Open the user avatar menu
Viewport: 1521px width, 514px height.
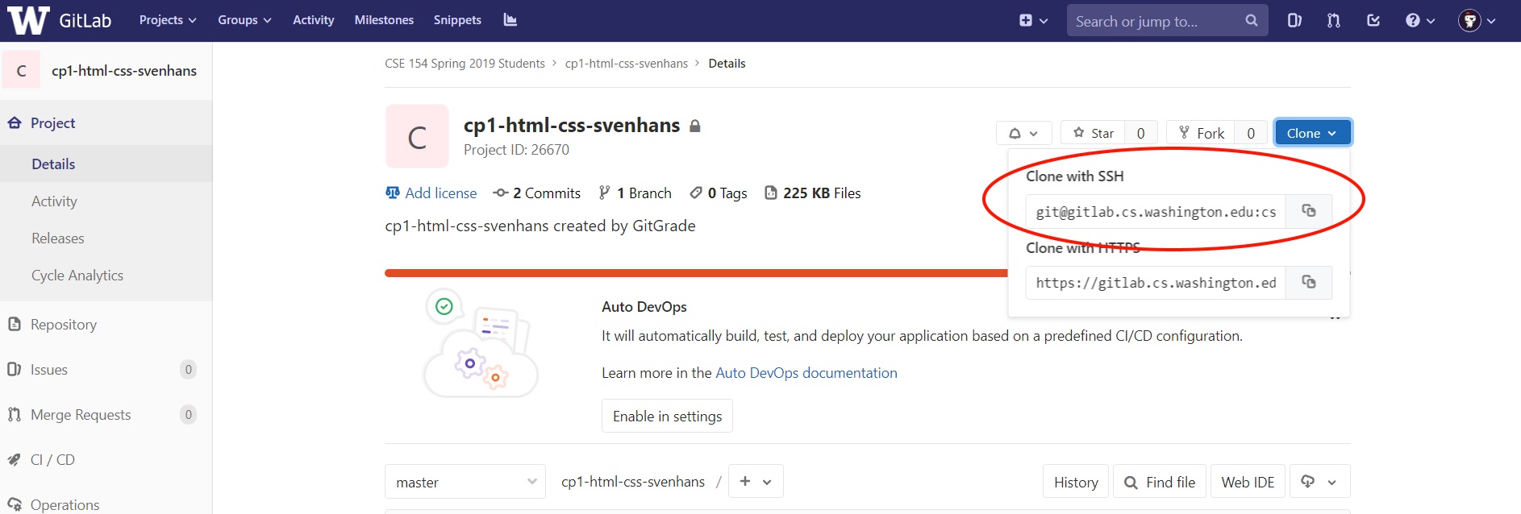pos(1477,21)
